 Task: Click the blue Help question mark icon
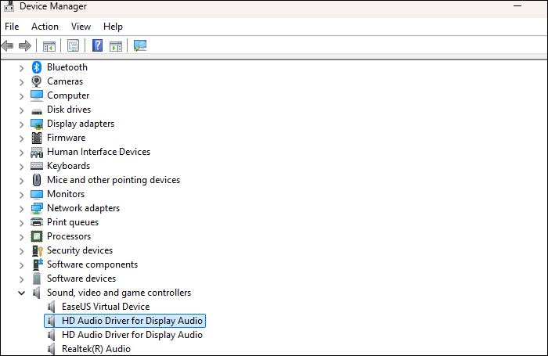tap(98, 45)
